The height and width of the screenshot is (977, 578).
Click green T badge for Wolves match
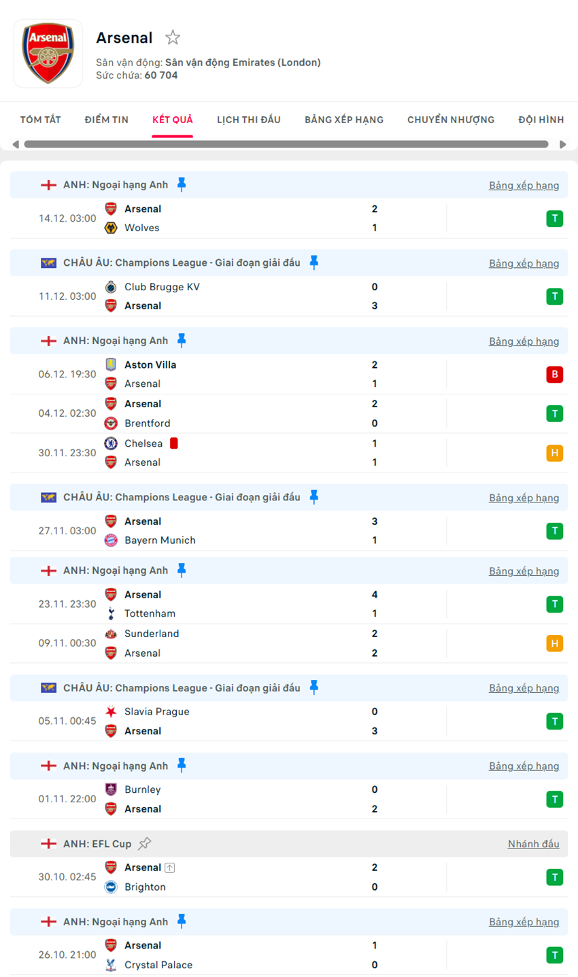pyautogui.click(x=554, y=218)
